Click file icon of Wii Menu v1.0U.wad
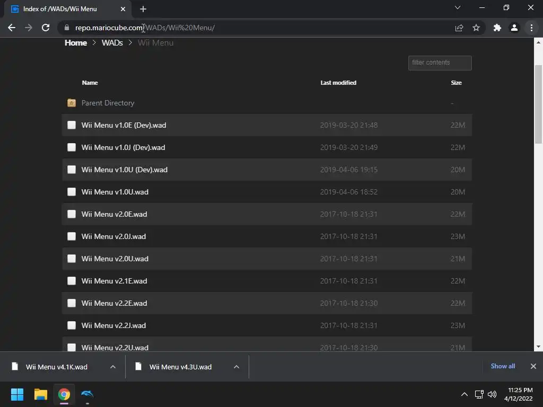The image size is (543, 407). pyautogui.click(x=72, y=192)
